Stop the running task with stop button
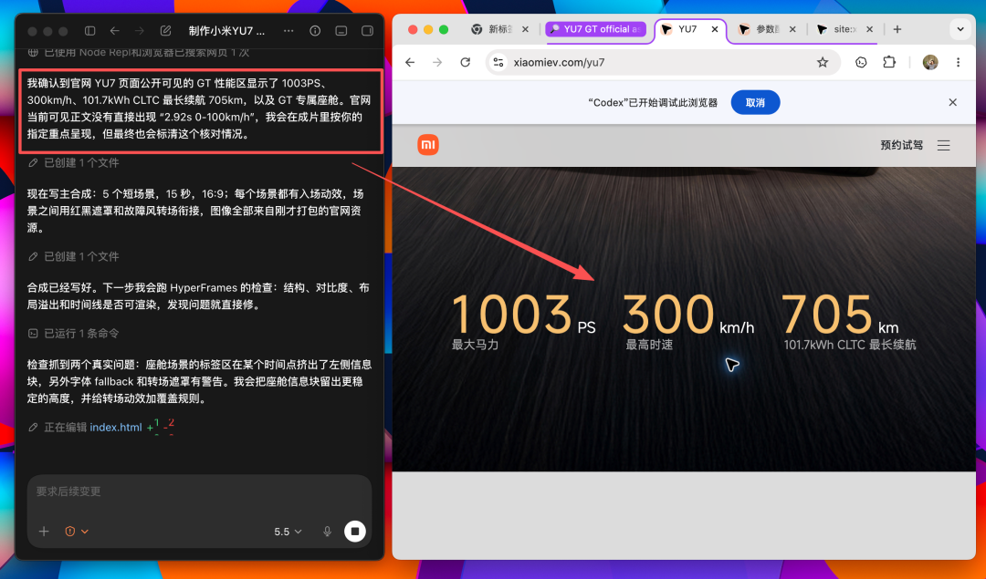This screenshot has width=986, height=579. click(x=354, y=532)
